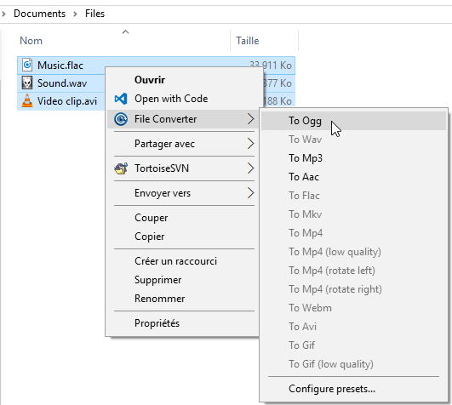Expand the Partager avec submenu arrow

tap(250, 144)
